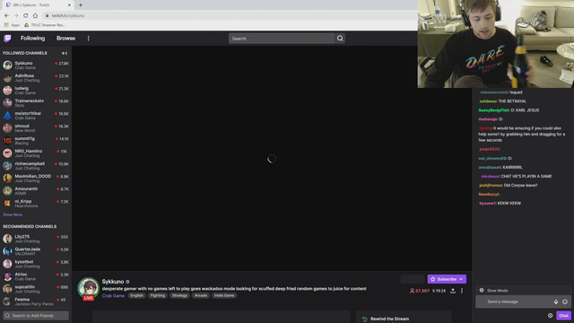Viewport: 574px width, 323px height.
Task: Switch to the Following tab
Action: tap(32, 38)
